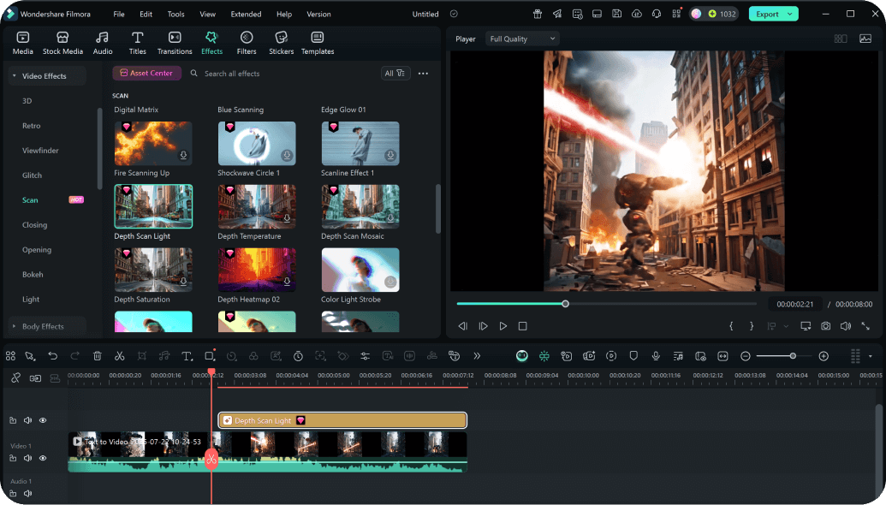The image size is (886, 505).
Task: Mute the Video 1 track speaker icon
Action: click(x=27, y=458)
